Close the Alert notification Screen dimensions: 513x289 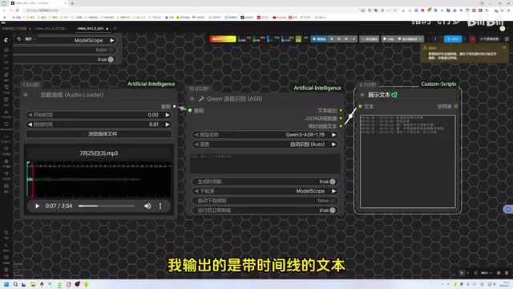click(x=504, y=47)
